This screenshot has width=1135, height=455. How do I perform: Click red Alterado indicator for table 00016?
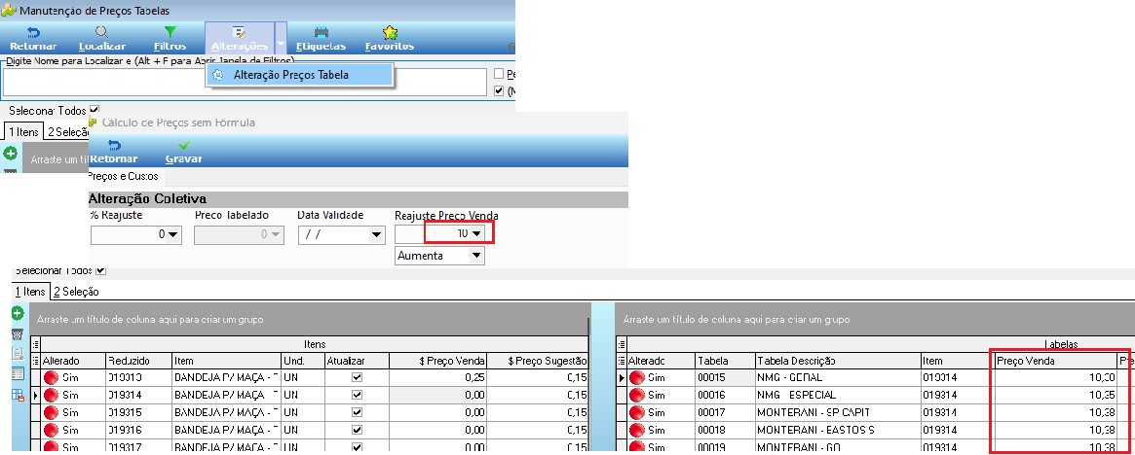coord(636,395)
